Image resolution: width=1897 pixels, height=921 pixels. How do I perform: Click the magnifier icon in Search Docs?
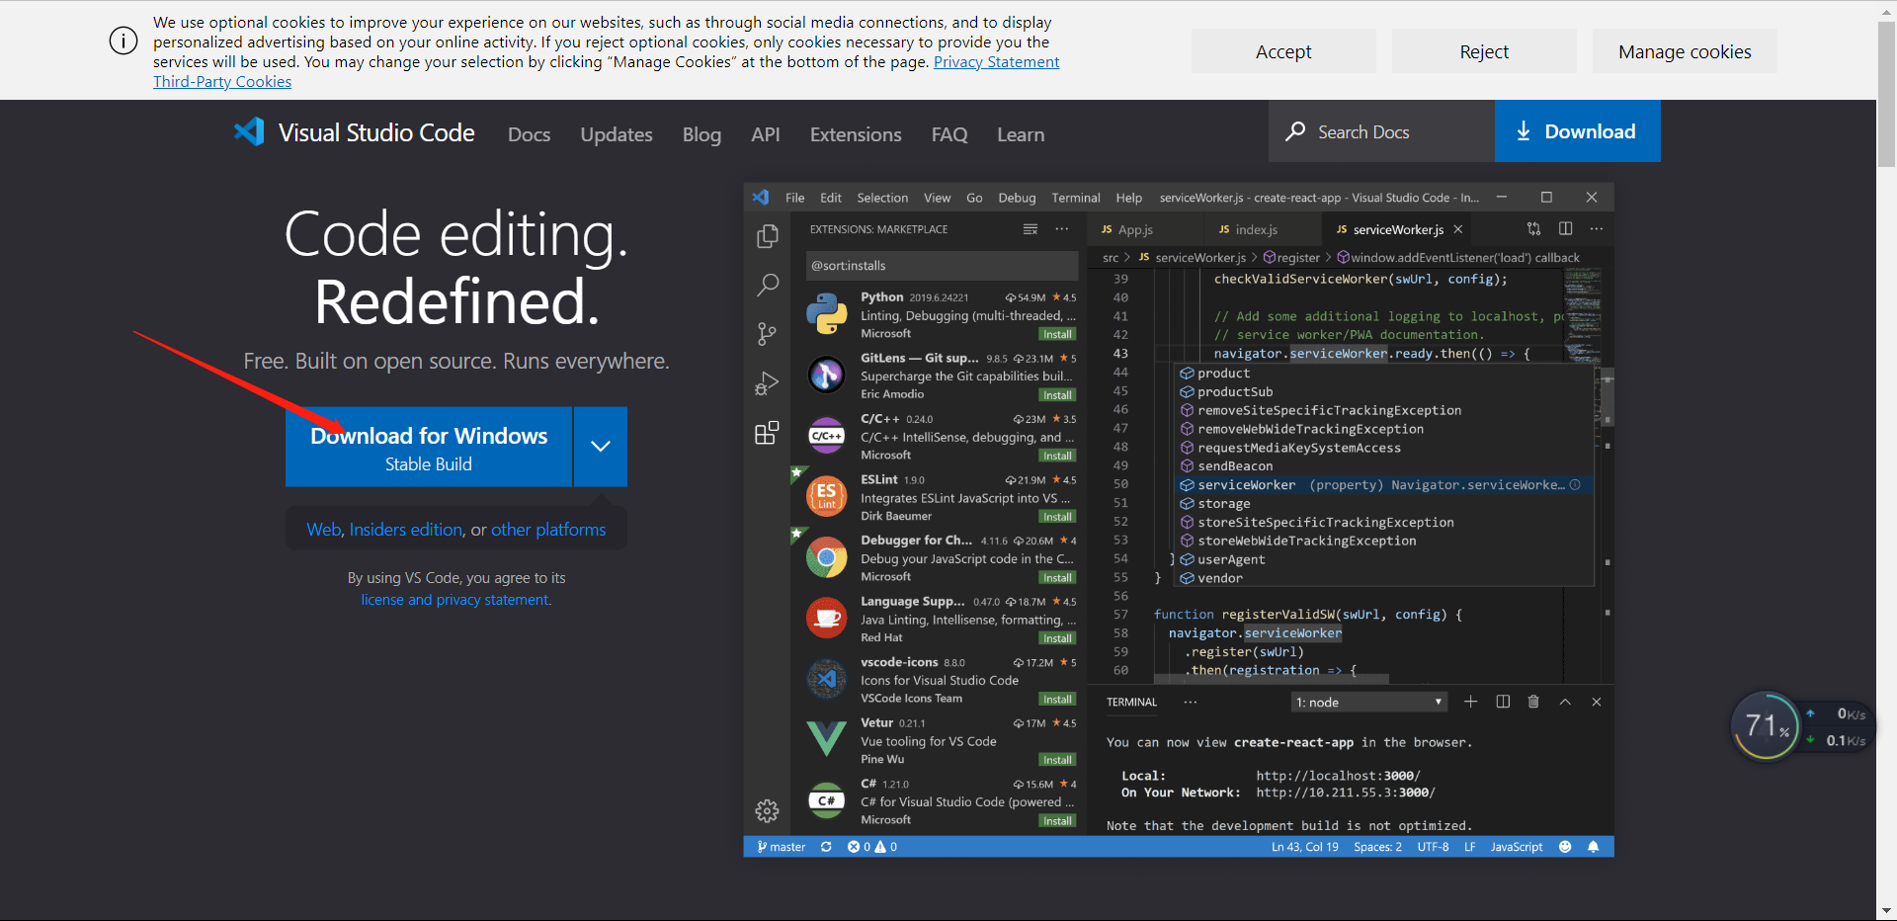coord(1295,131)
